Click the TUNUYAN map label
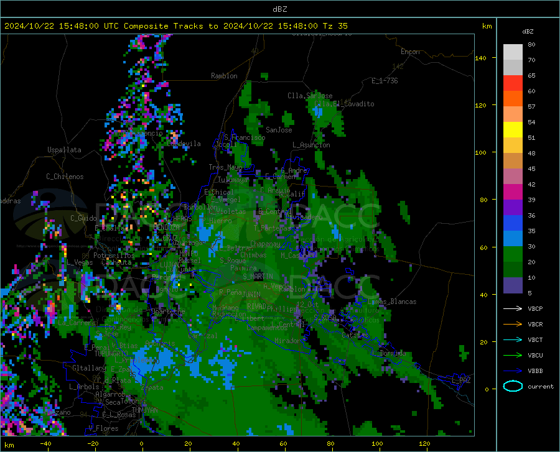Viewport: 560px width, 452px height. coord(144,410)
